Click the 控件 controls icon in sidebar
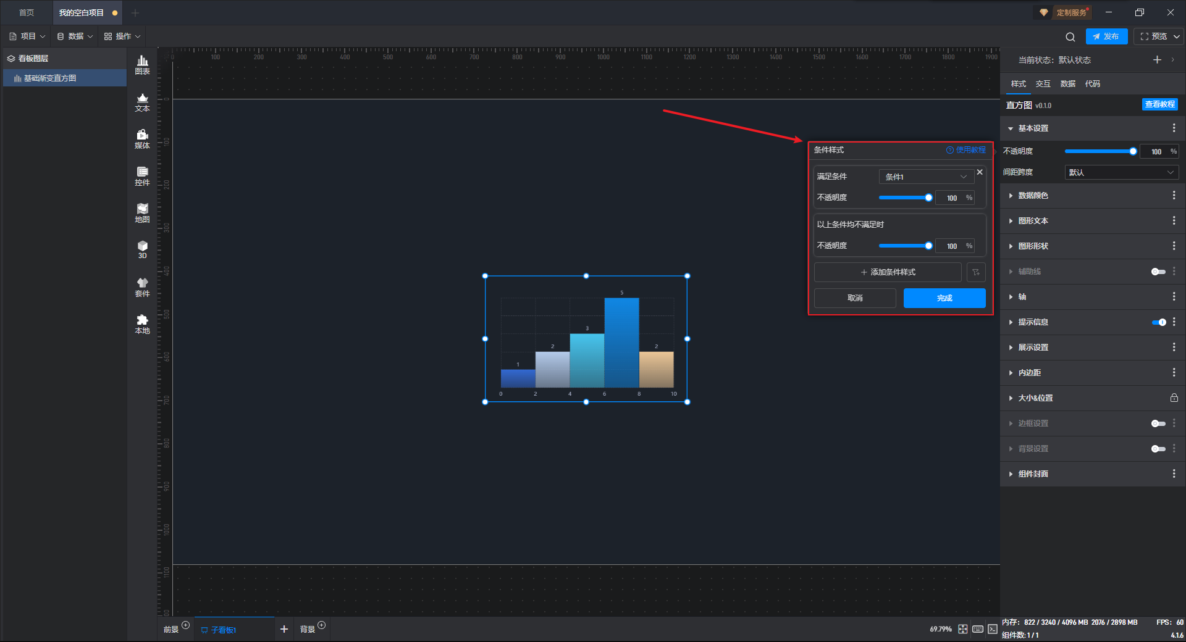 point(142,176)
